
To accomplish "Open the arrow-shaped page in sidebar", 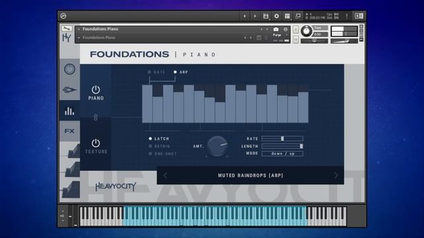I will point(70,90).
